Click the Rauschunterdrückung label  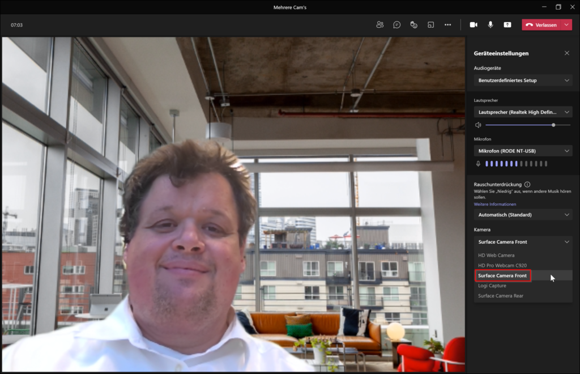tap(497, 184)
